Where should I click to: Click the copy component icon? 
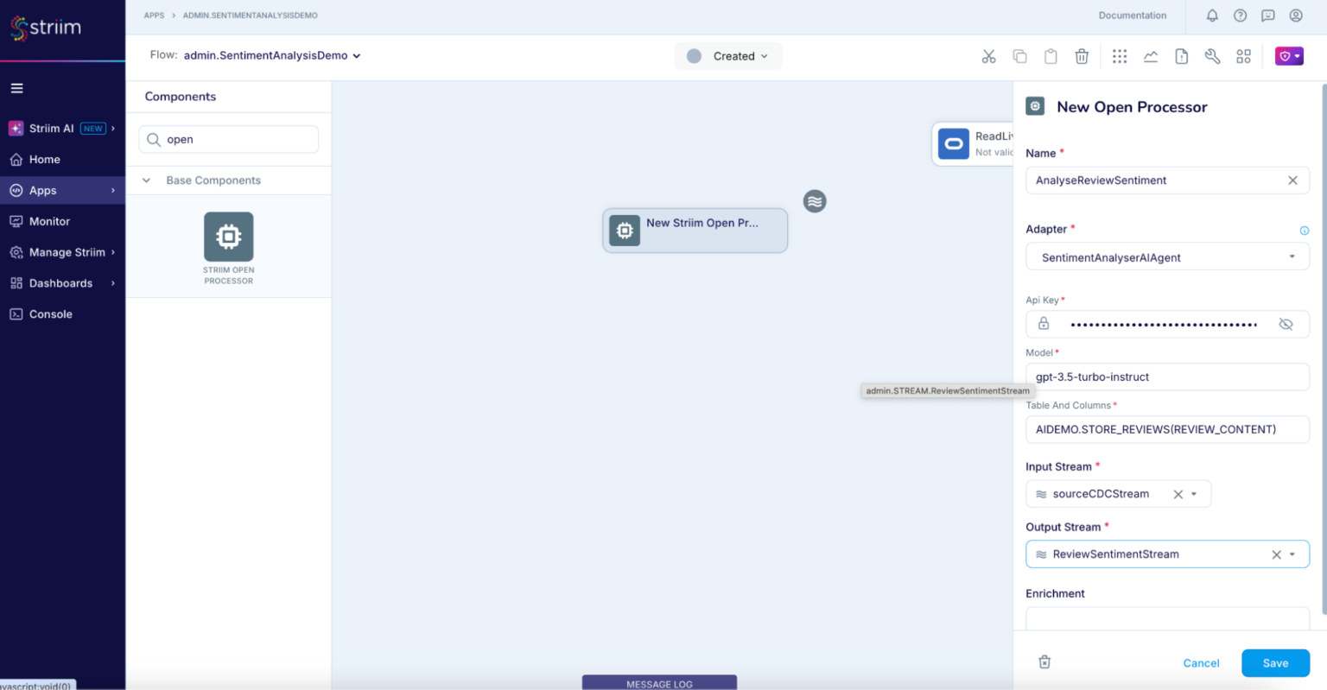(1019, 55)
